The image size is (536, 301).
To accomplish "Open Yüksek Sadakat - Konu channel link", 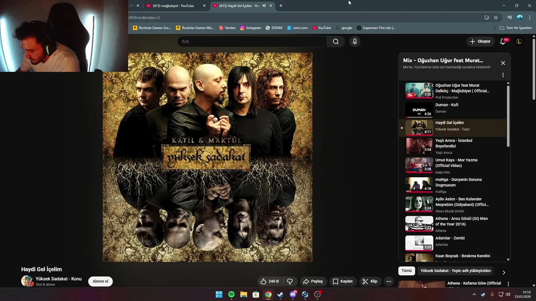I will pos(59,279).
